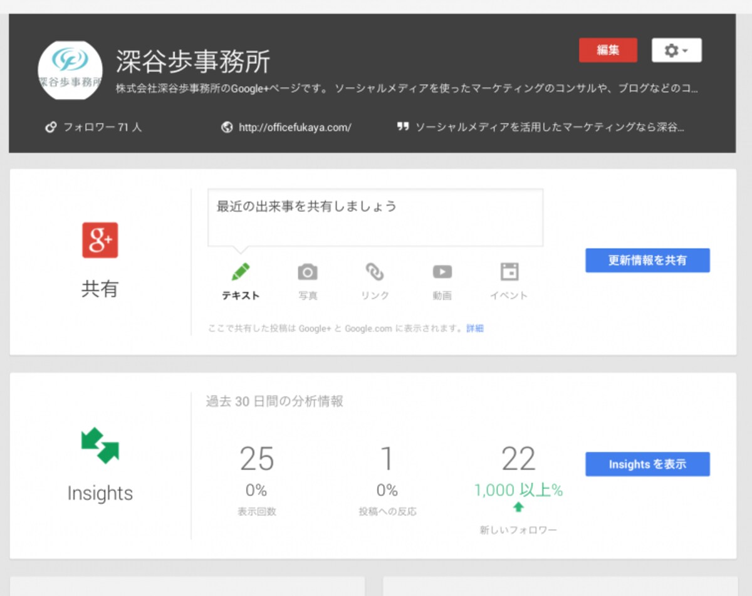752x596 pixels.
Task: Select the calendar イベント post type
Action: pyautogui.click(x=509, y=281)
